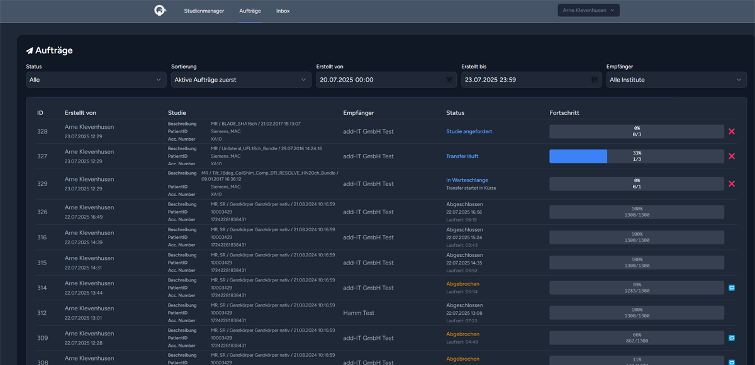755x365 pixels.
Task: Cancel queued order 329 with red X
Action: (x=731, y=184)
